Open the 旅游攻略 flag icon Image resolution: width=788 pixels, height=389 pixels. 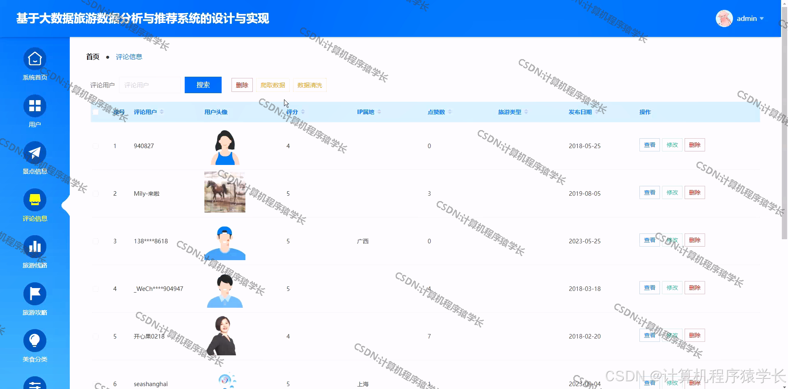[35, 294]
